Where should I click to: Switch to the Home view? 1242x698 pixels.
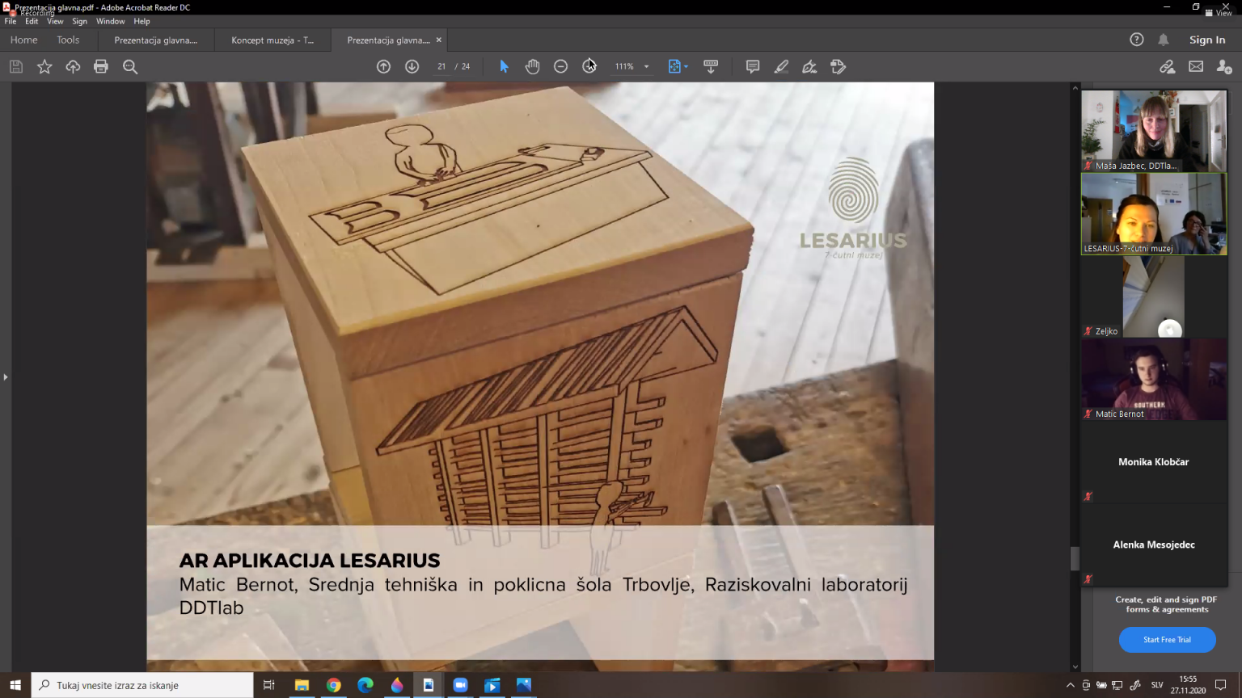(23, 40)
